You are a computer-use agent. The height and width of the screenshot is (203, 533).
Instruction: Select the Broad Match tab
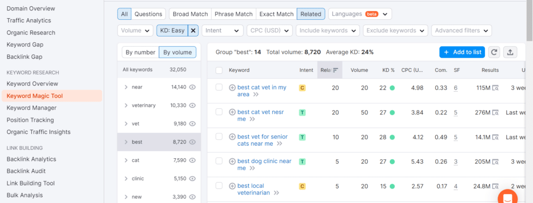pyautogui.click(x=190, y=14)
